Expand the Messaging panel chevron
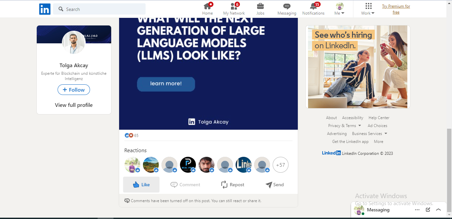452x219 pixels. [x=438, y=210]
